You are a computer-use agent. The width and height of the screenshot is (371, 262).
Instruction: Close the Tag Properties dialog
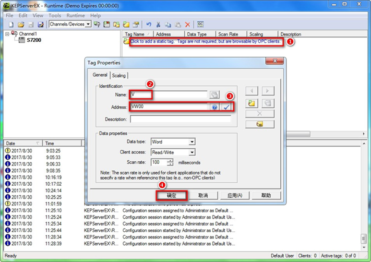(x=275, y=61)
